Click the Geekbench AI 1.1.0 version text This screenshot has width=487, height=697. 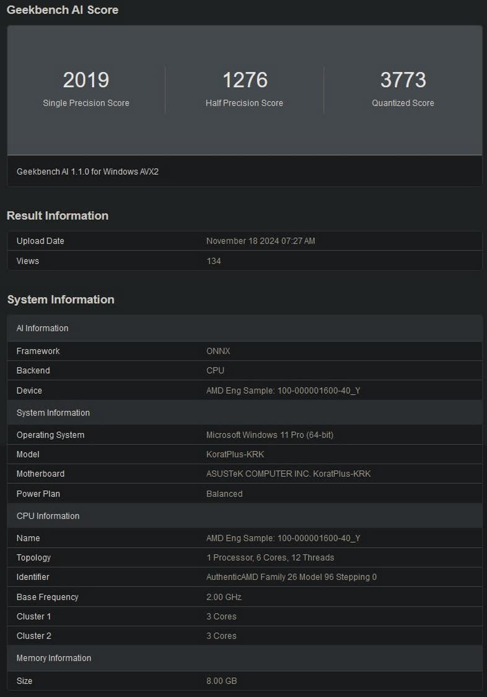(87, 172)
